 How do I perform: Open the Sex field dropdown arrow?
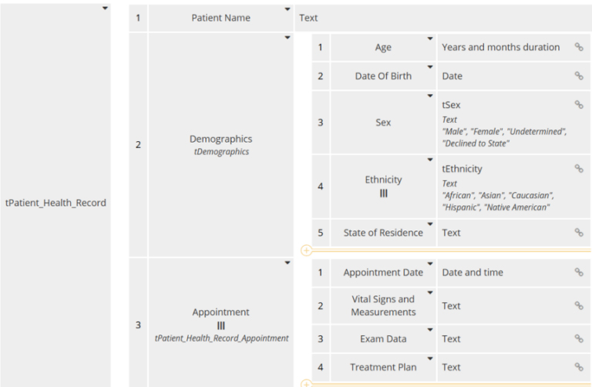coord(430,96)
